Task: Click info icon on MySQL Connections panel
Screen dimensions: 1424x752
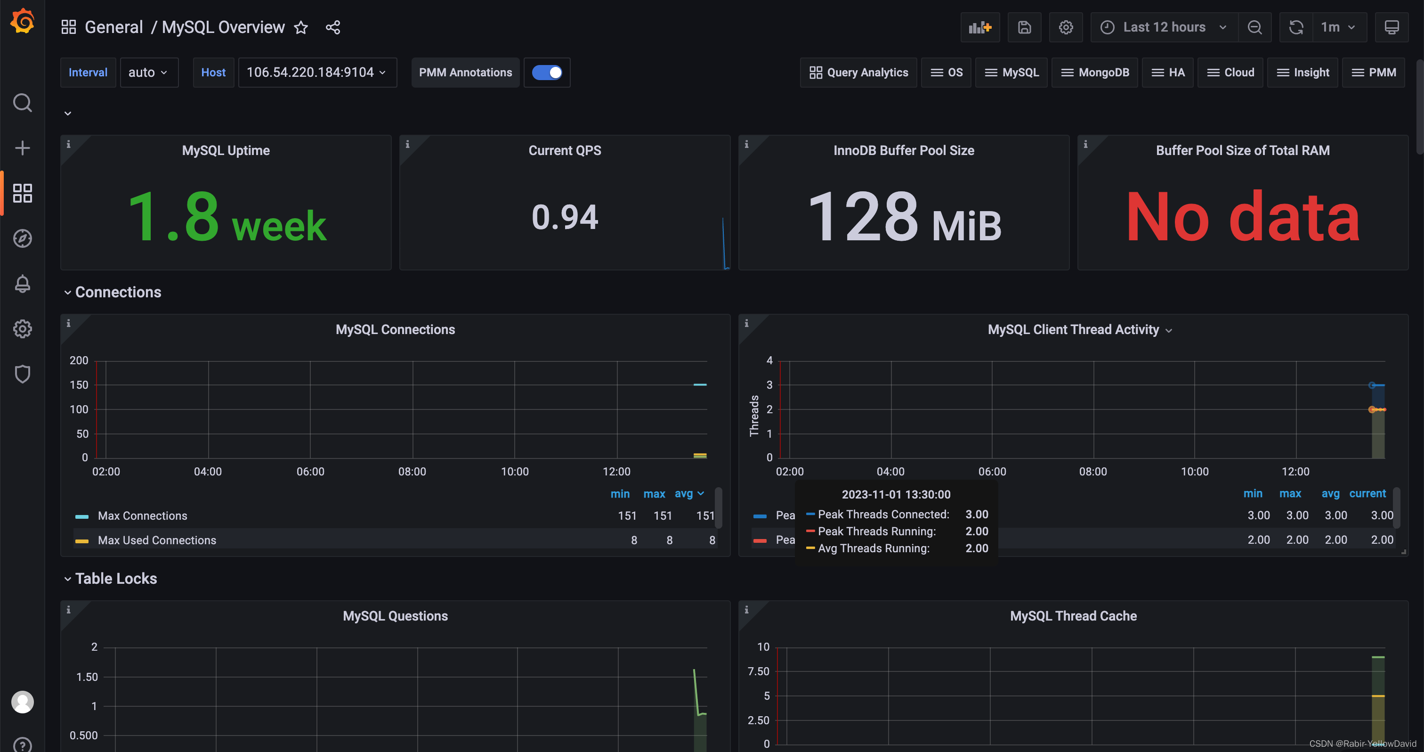Action: click(x=69, y=324)
